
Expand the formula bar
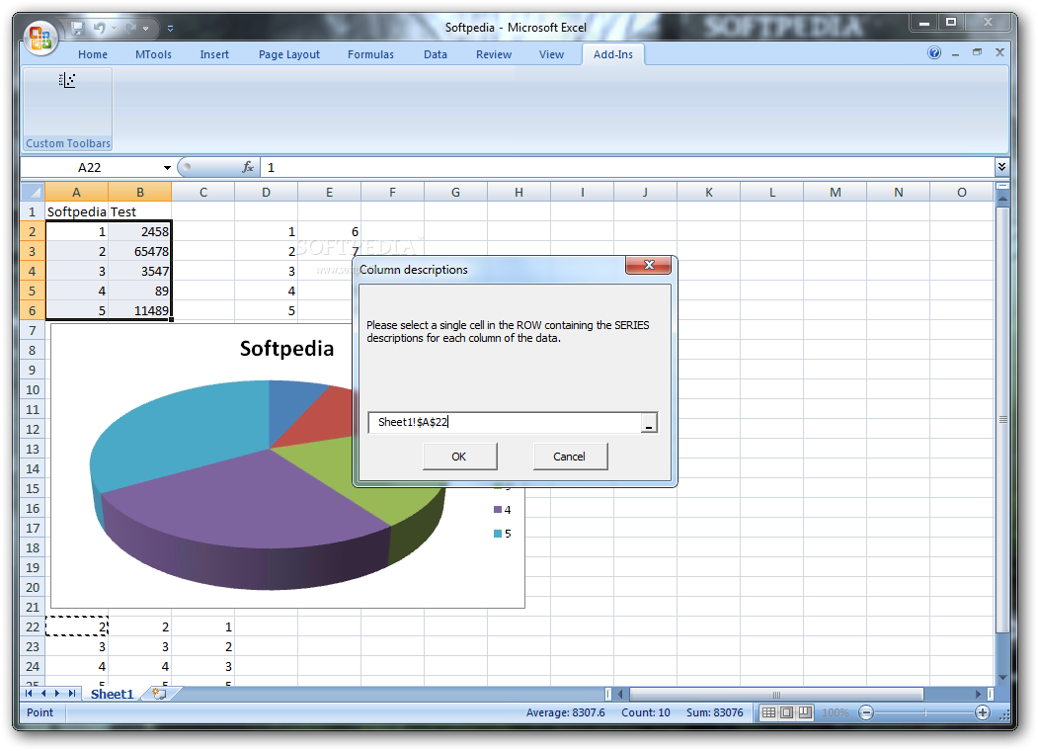1001,167
